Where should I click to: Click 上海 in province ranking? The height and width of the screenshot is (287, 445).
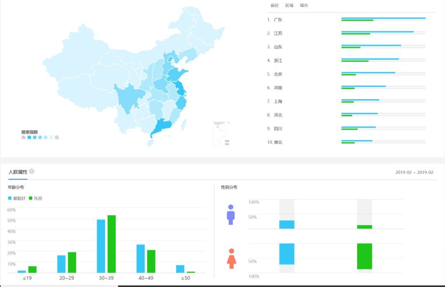pos(278,101)
